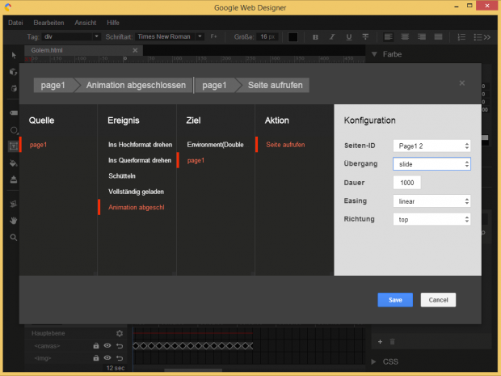Select the Paint Bucket fill tool

(14, 163)
